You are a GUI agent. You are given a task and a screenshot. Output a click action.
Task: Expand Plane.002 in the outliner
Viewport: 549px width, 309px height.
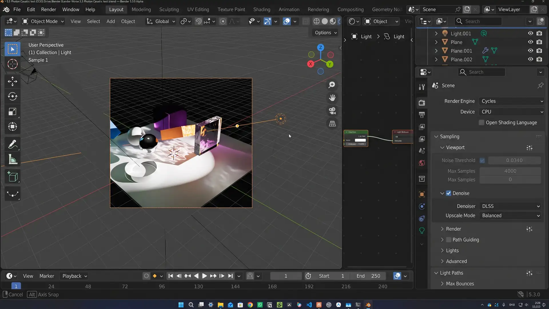click(436, 60)
